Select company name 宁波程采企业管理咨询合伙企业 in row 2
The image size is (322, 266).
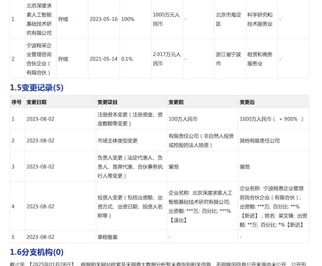pos(39,59)
